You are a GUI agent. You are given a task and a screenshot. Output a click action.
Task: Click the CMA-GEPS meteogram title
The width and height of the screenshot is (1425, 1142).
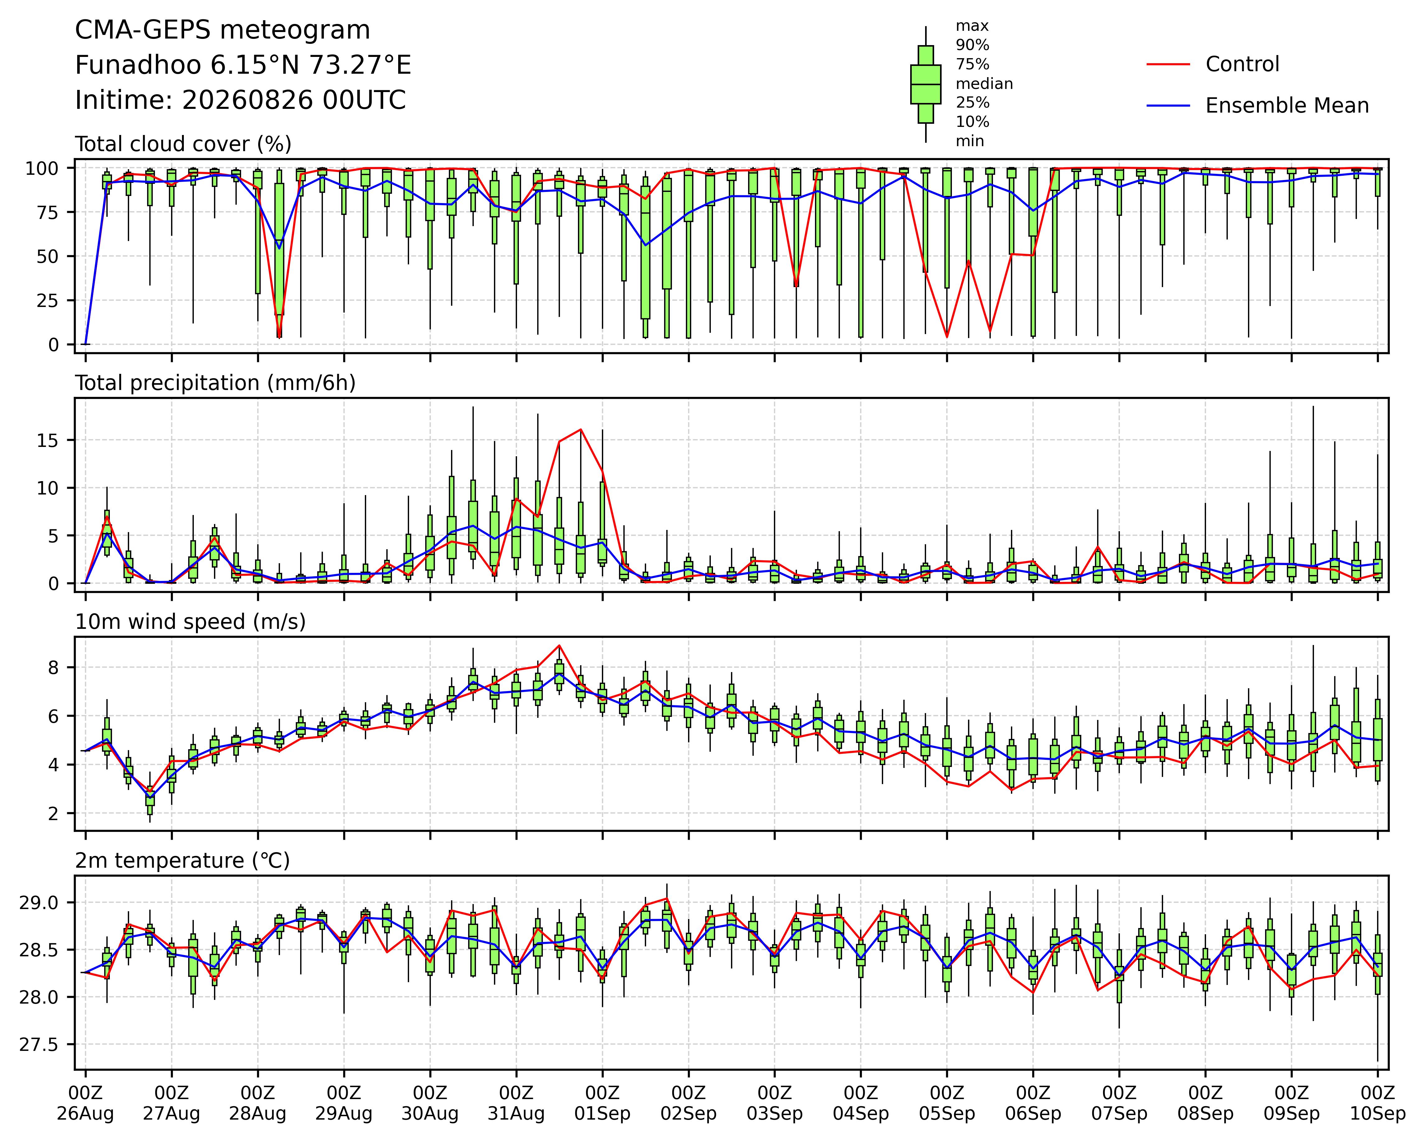(x=222, y=30)
